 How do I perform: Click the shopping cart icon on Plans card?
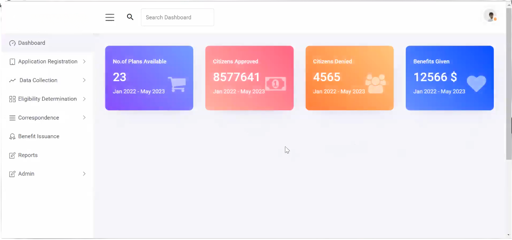tap(176, 84)
